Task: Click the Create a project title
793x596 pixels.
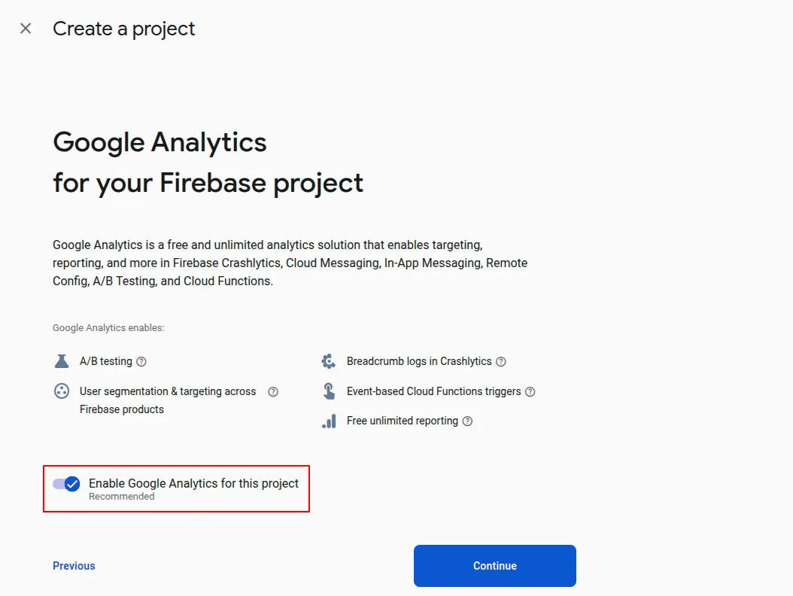Action: (x=123, y=29)
